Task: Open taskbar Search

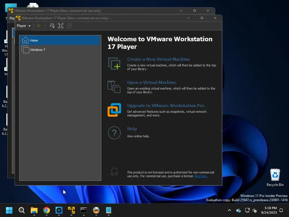Action: pyautogui.click(x=21, y=210)
